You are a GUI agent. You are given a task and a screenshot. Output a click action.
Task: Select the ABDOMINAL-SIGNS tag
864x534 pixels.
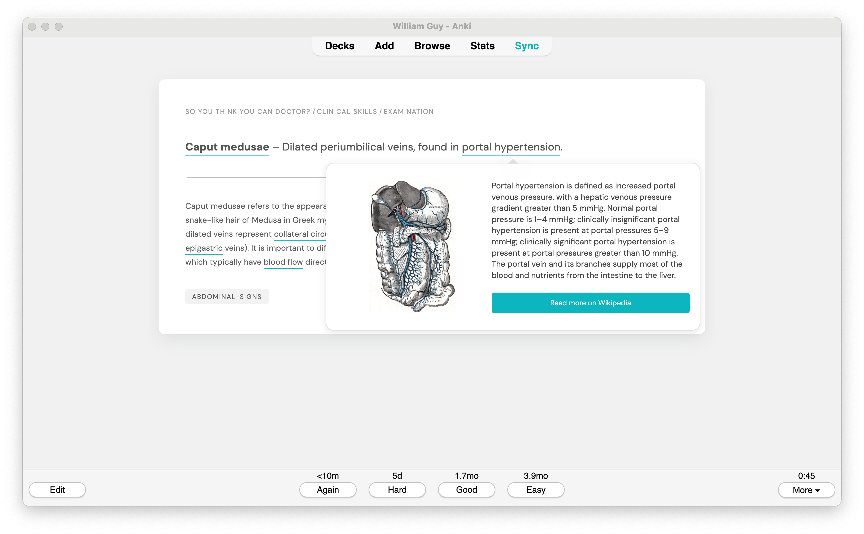tap(227, 296)
